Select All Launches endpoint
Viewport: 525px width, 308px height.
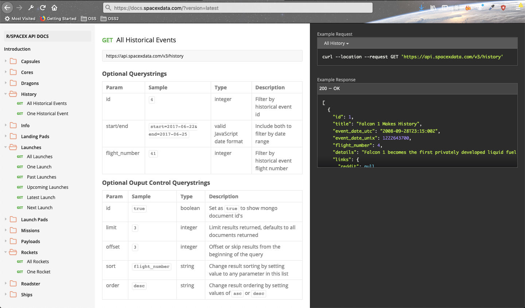[x=39, y=157]
